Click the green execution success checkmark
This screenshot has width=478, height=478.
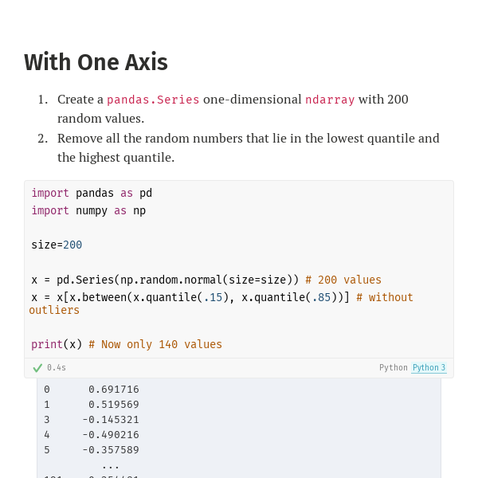[37, 368]
